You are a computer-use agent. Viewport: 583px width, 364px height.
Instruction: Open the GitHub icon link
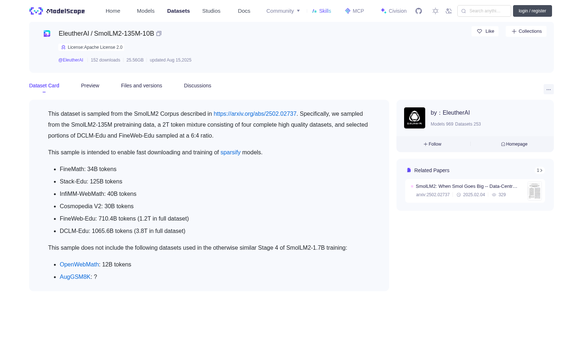pos(419,11)
